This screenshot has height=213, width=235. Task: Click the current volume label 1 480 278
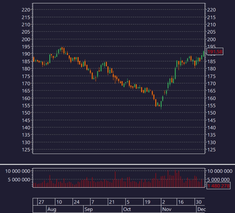click(218, 186)
